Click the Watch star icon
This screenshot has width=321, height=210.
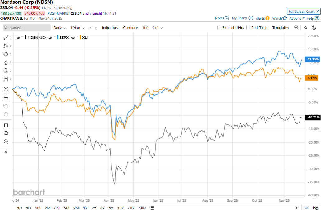coord(285,18)
